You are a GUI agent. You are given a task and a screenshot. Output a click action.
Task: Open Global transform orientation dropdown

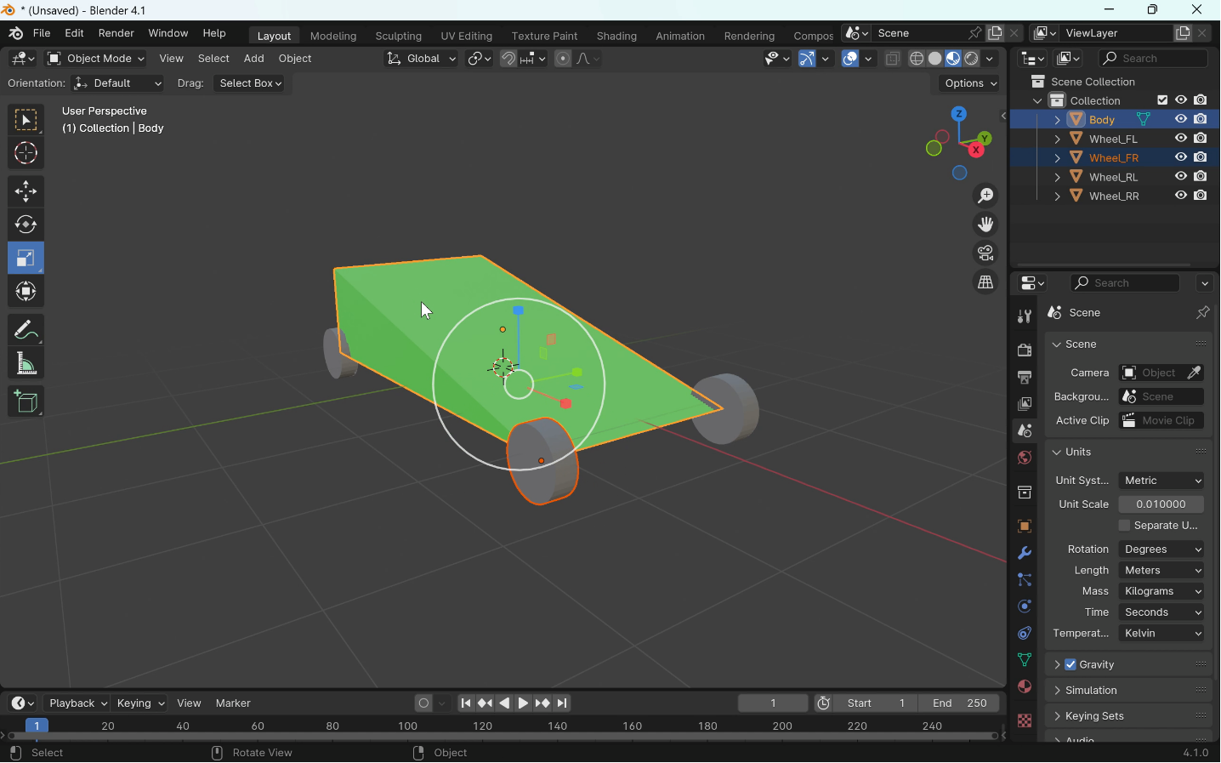click(x=421, y=59)
